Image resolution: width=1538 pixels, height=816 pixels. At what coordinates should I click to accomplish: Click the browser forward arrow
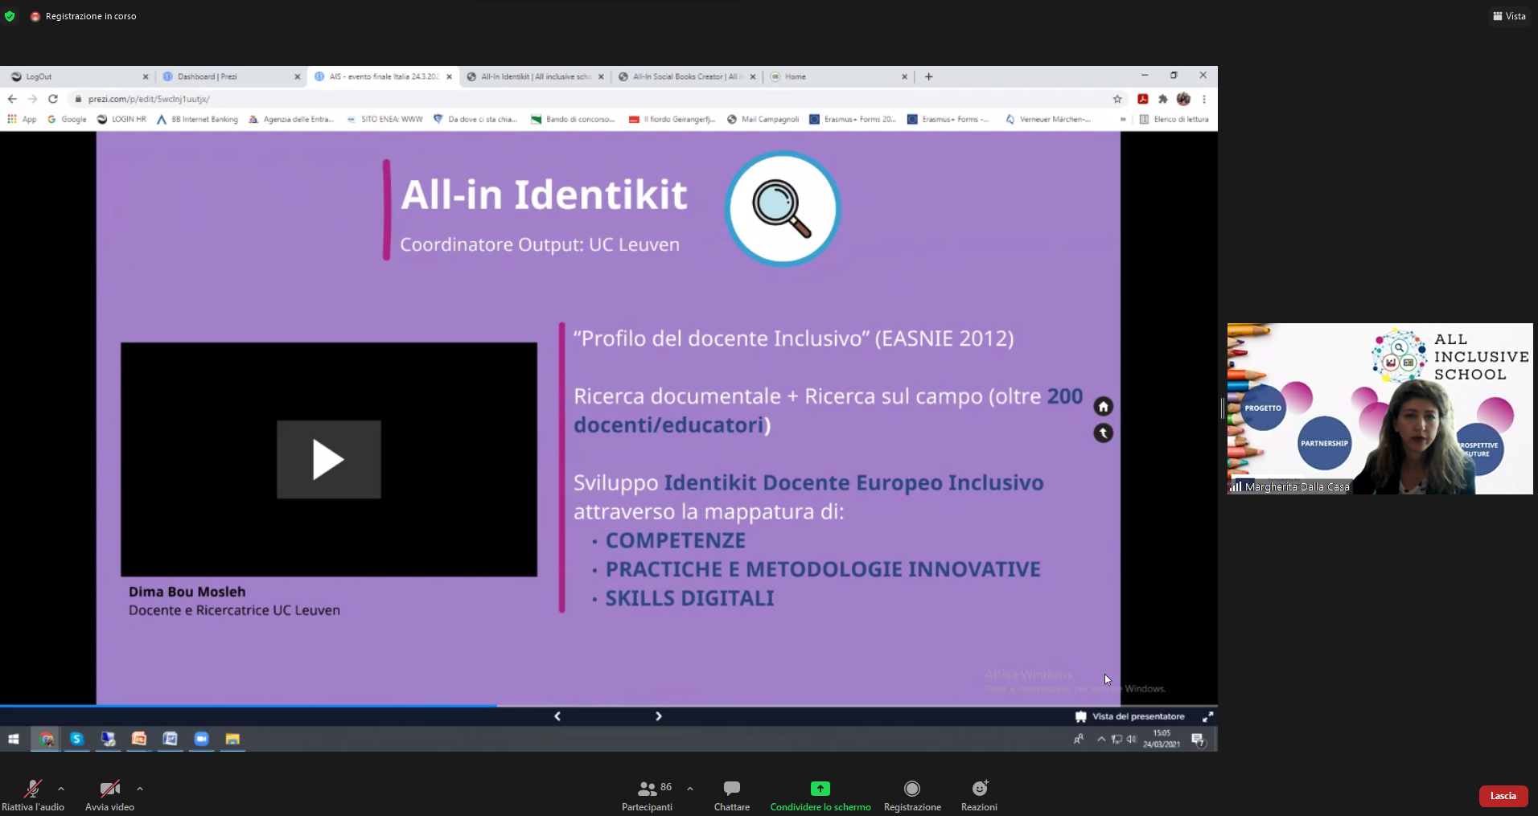pos(32,99)
